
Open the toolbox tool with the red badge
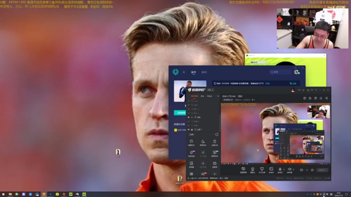point(203,174)
